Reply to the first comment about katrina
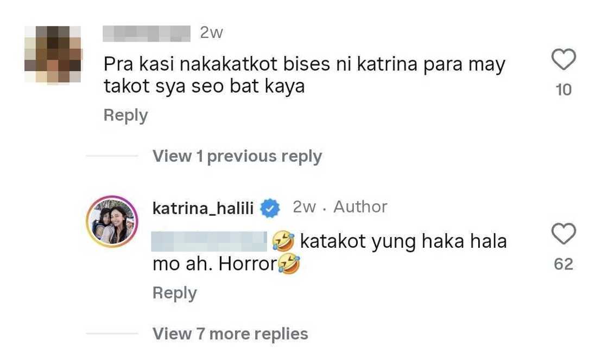 pos(125,115)
